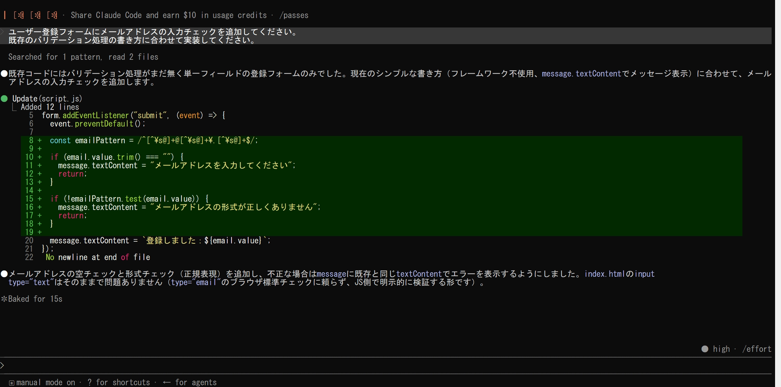Viewport: 781px width, 387px height.
Task: Click the high effort indicator dot
Action: pos(705,349)
